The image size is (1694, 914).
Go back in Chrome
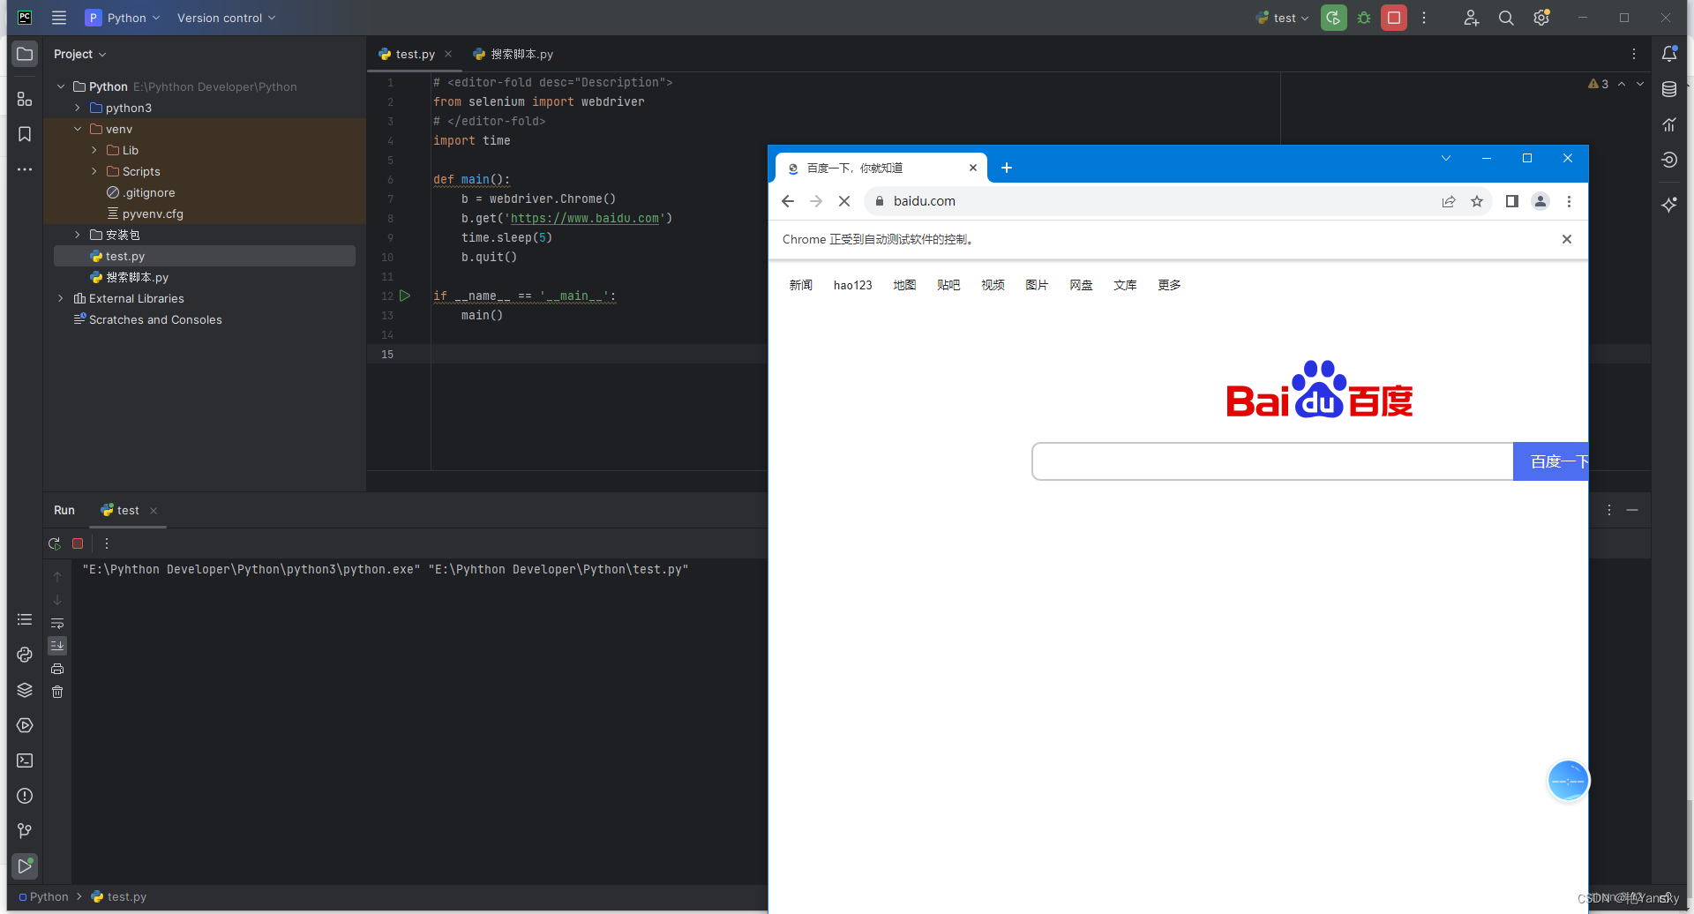coord(788,201)
